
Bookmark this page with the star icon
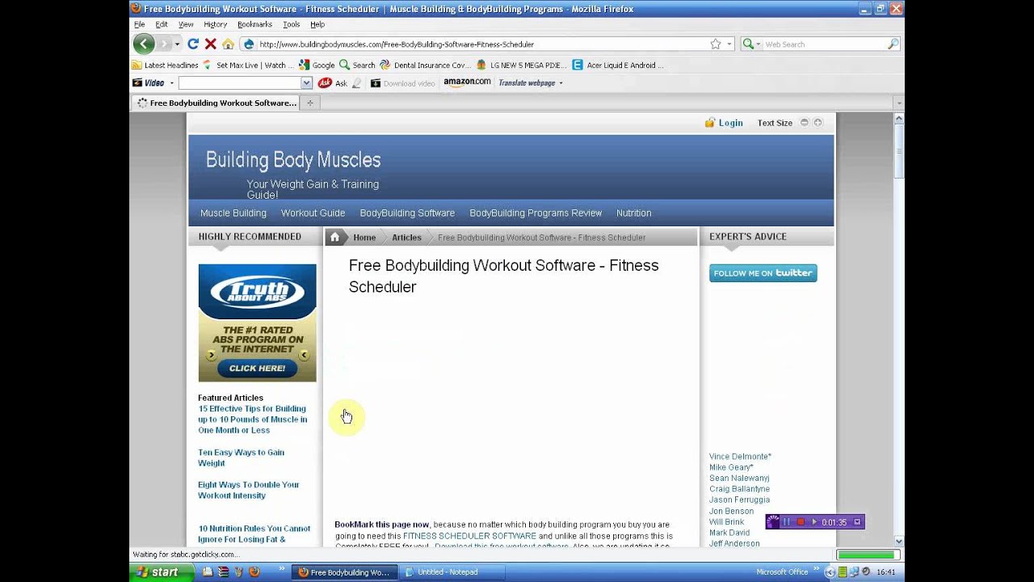(x=715, y=44)
